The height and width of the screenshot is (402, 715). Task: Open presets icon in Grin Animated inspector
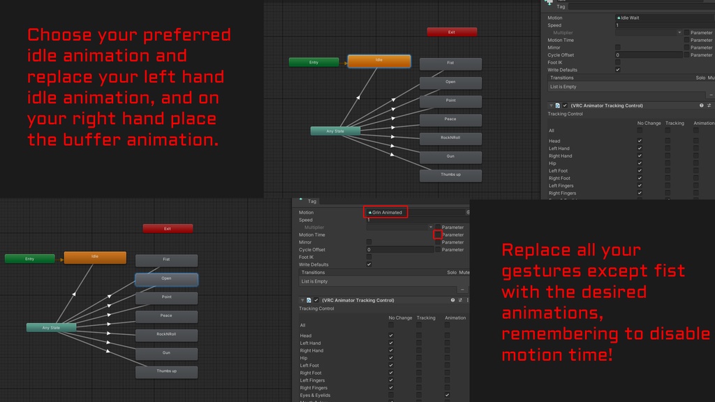pyautogui.click(x=460, y=300)
